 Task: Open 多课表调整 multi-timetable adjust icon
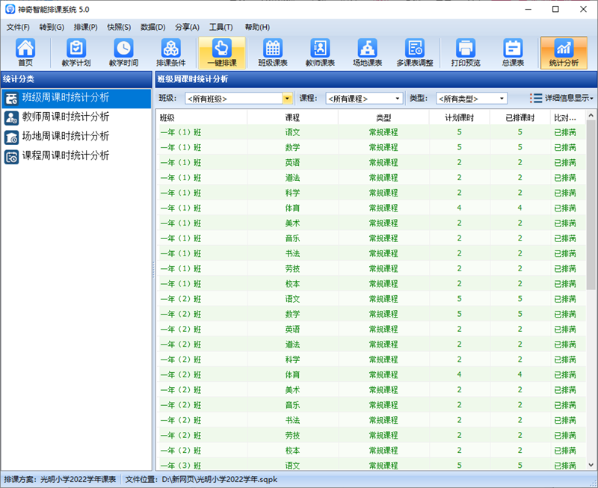coord(415,52)
